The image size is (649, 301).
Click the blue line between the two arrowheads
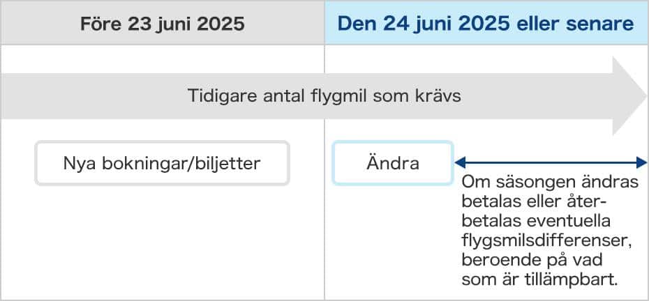tap(551, 163)
